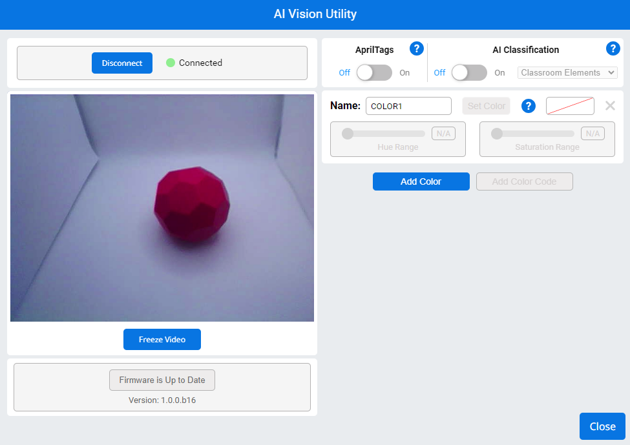The height and width of the screenshot is (445, 630).
Task: Close the AI Vision Utility
Action: (602, 426)
